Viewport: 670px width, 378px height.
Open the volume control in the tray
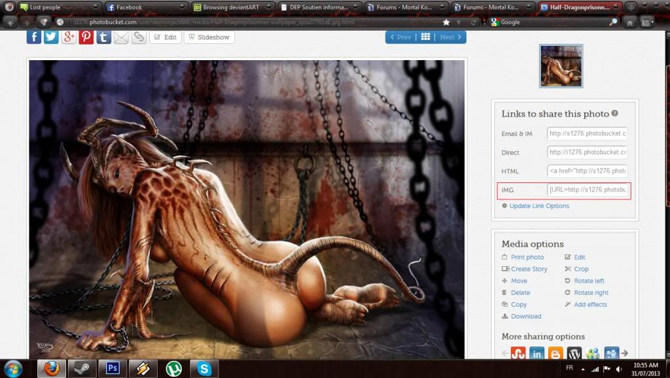[x=619, y=369]
